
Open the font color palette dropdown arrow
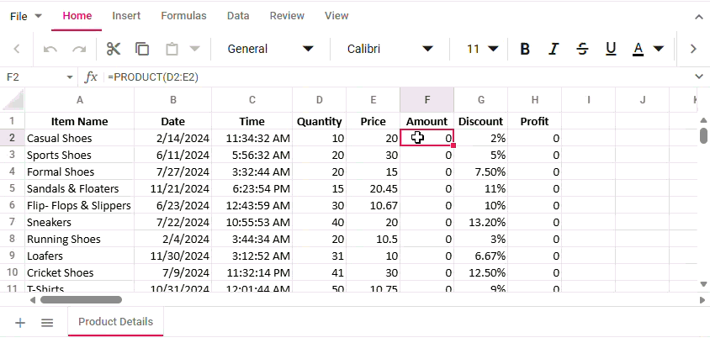click(659, 49)
